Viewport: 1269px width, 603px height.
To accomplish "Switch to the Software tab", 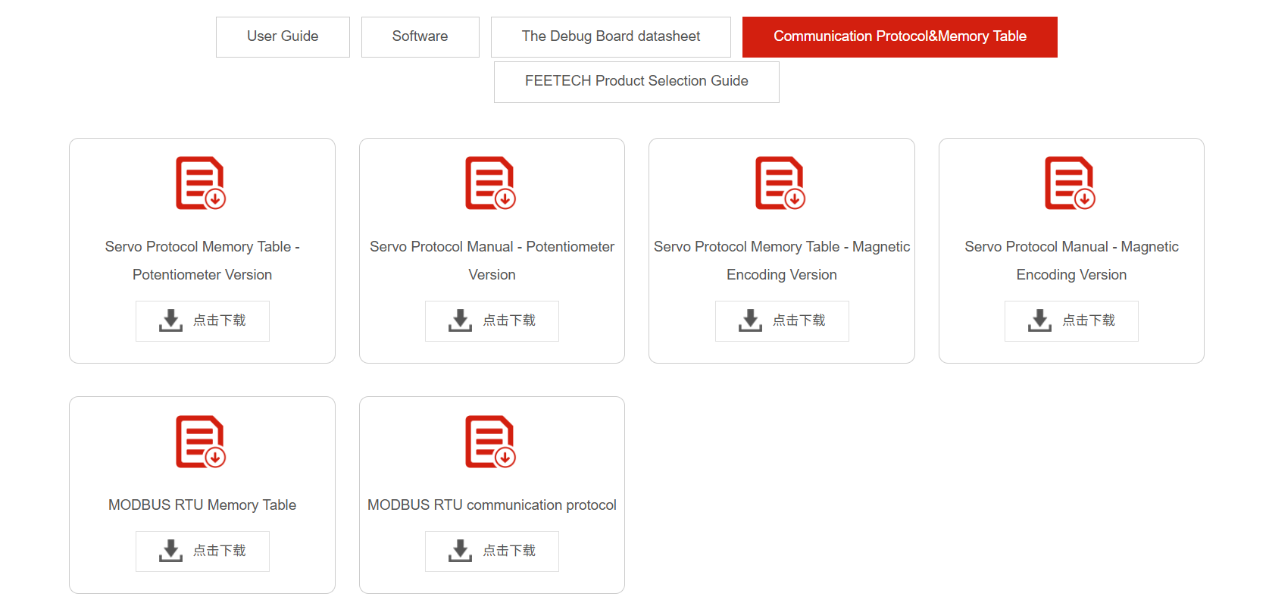I will coord(420,37).
